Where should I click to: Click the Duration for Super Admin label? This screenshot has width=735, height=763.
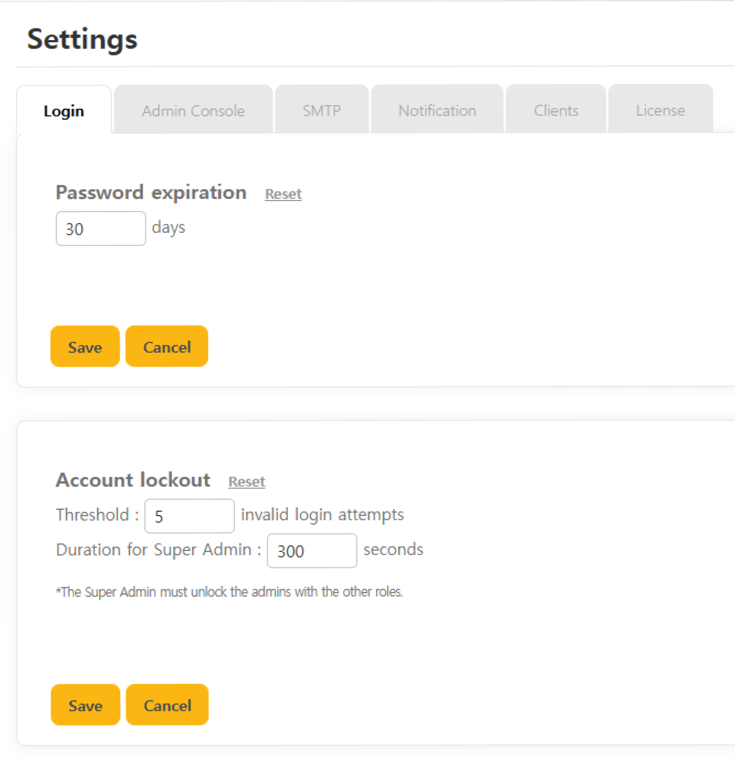158,550
